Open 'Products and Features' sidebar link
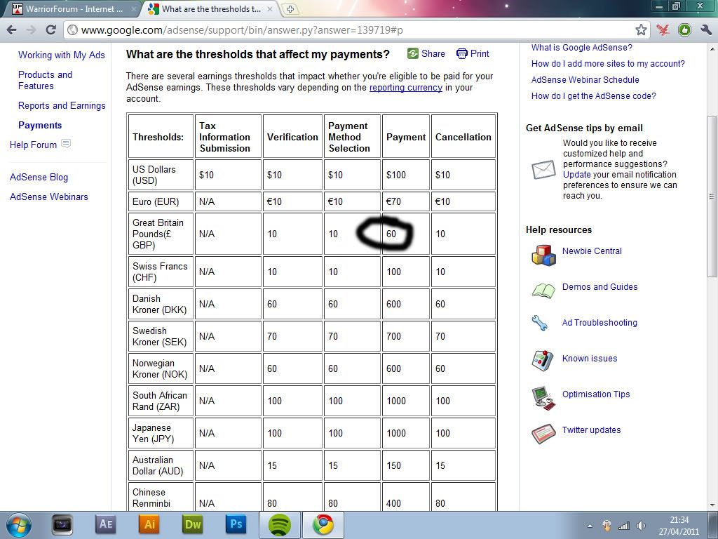 [x=45, y=80]
